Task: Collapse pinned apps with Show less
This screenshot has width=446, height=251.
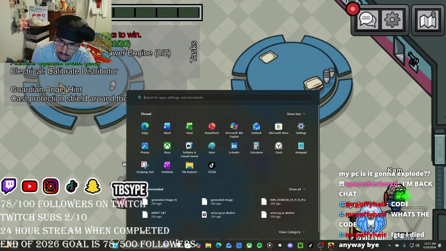Action: 296,114
